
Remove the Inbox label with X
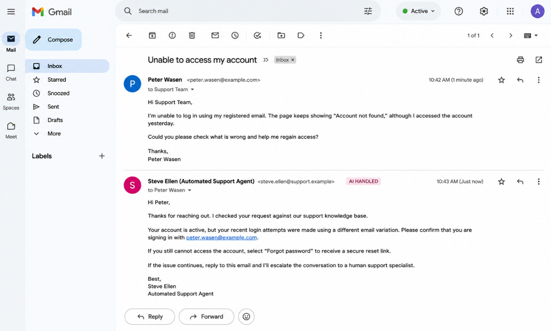click(x=293, y=60)
